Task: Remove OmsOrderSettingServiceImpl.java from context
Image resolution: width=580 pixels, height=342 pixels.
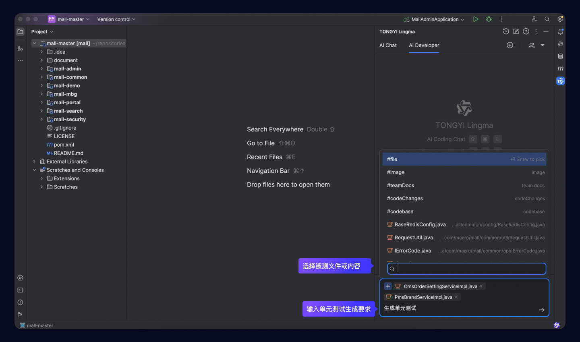Action: (481, 286)
